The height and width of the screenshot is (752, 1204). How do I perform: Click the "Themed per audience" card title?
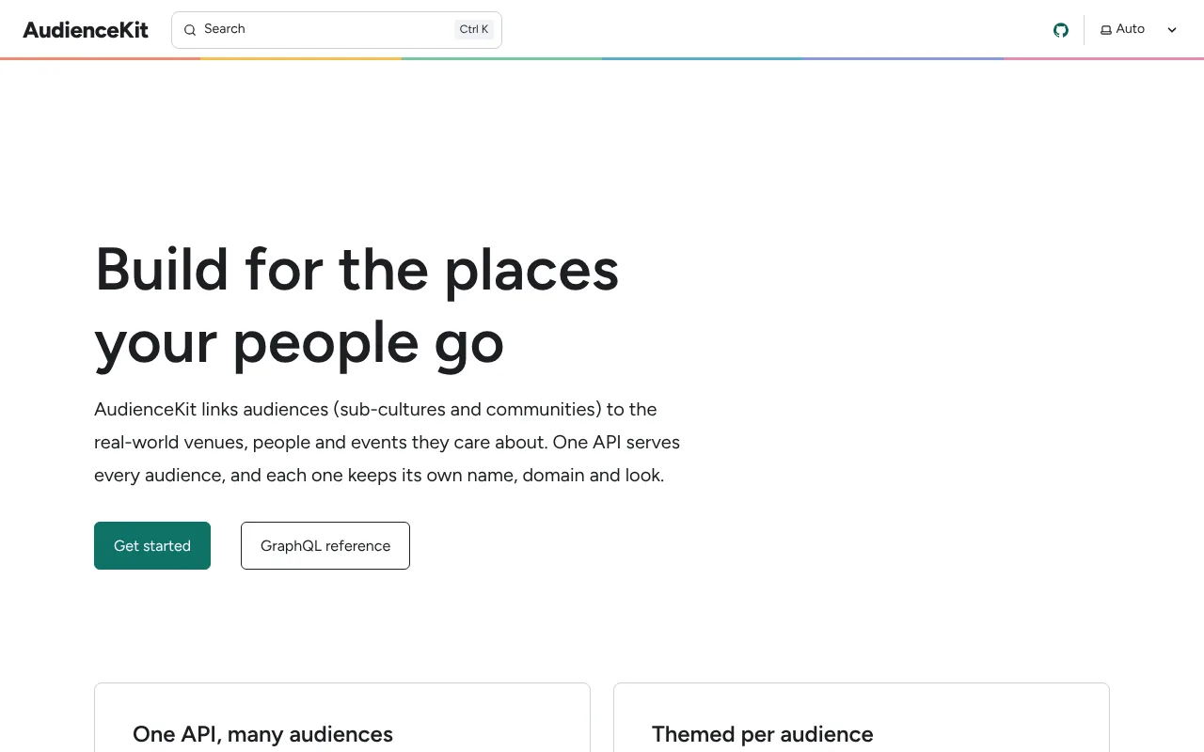click(x=762, y=734)
